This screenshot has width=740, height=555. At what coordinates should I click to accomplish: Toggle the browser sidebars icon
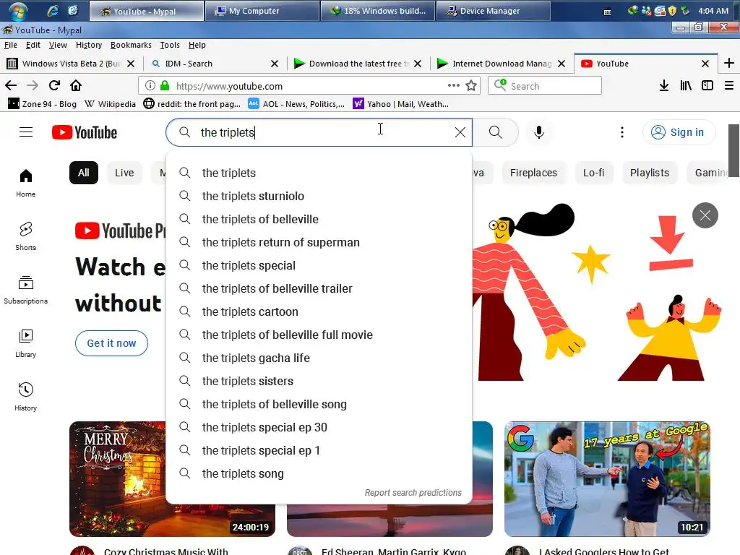point(707,85)
